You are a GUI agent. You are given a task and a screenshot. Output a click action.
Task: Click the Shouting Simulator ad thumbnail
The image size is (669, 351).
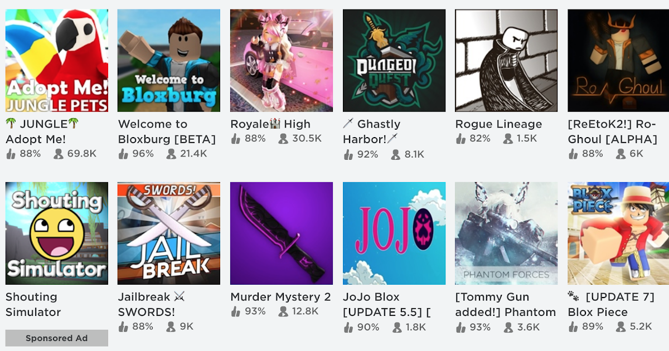click(x=57, y=233)
